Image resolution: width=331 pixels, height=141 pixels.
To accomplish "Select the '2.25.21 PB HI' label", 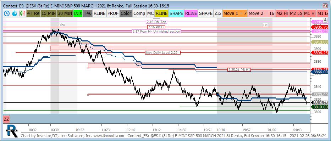I will click(239, 69).
